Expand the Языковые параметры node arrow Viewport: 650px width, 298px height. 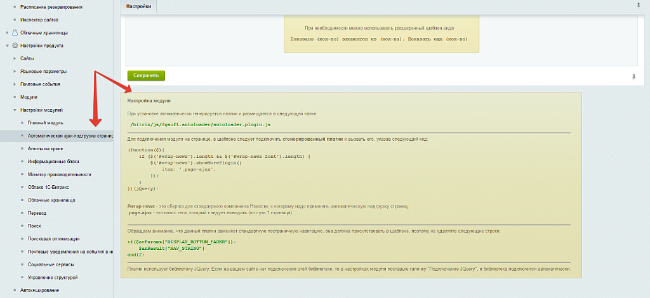[x=15, y=71]
